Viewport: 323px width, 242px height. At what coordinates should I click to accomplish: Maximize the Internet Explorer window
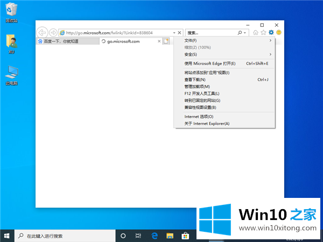coord(262,25)
